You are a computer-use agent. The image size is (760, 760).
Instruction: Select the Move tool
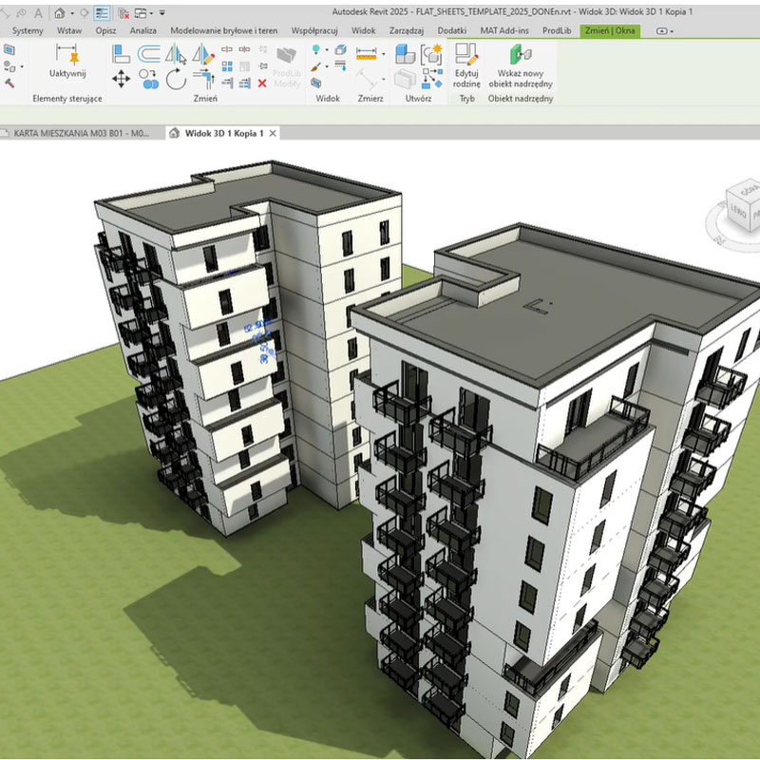tap(122, 80)
